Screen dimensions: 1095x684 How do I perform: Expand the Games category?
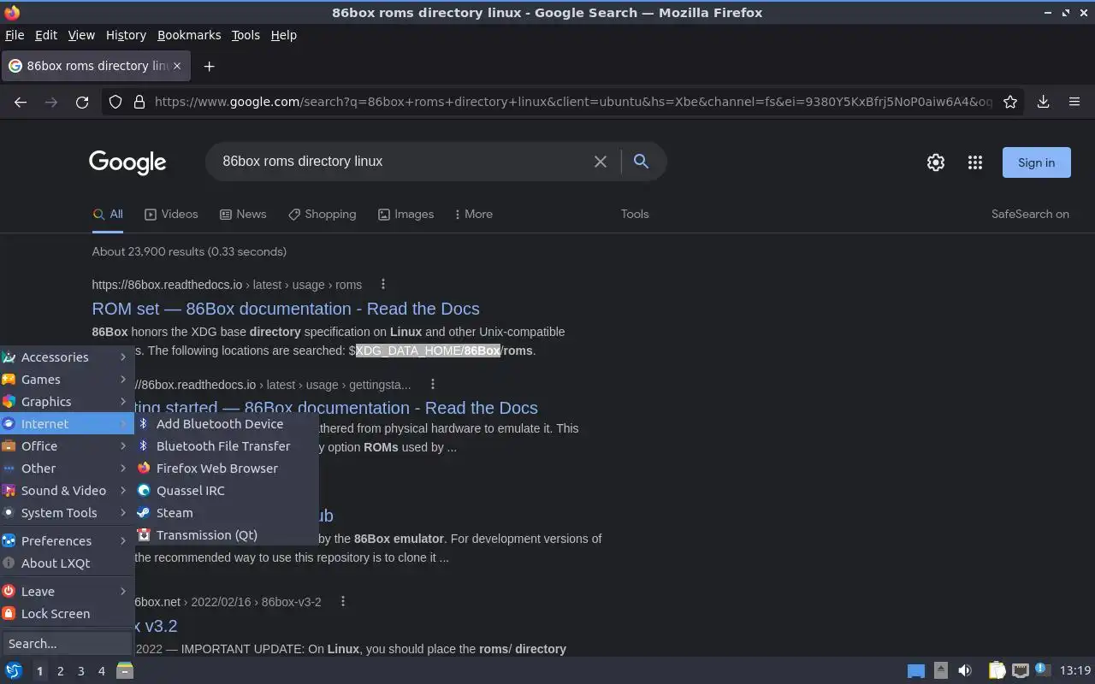pyautogui.click(x=67, y=380)
